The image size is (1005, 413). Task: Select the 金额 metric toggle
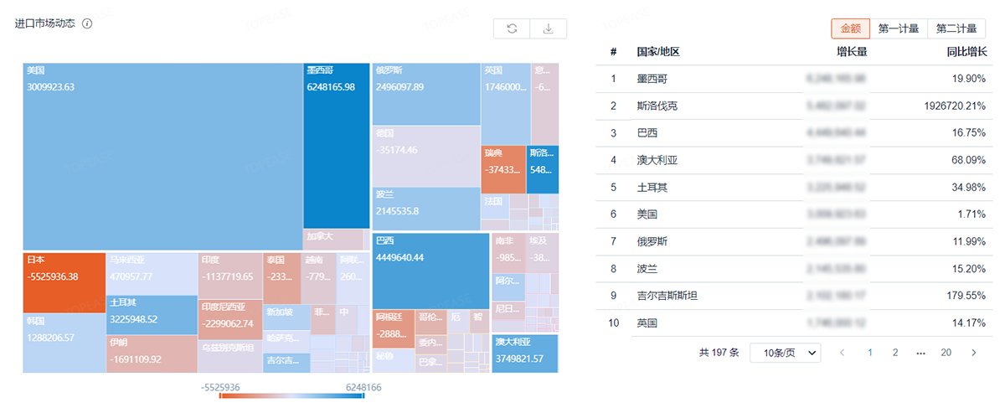click(x=850, y=28)
